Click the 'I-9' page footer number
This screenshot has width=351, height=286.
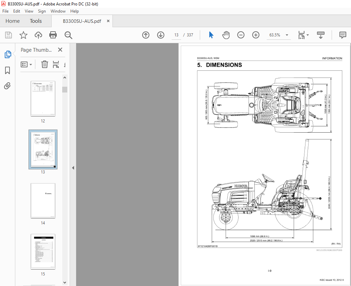point(270,271)
